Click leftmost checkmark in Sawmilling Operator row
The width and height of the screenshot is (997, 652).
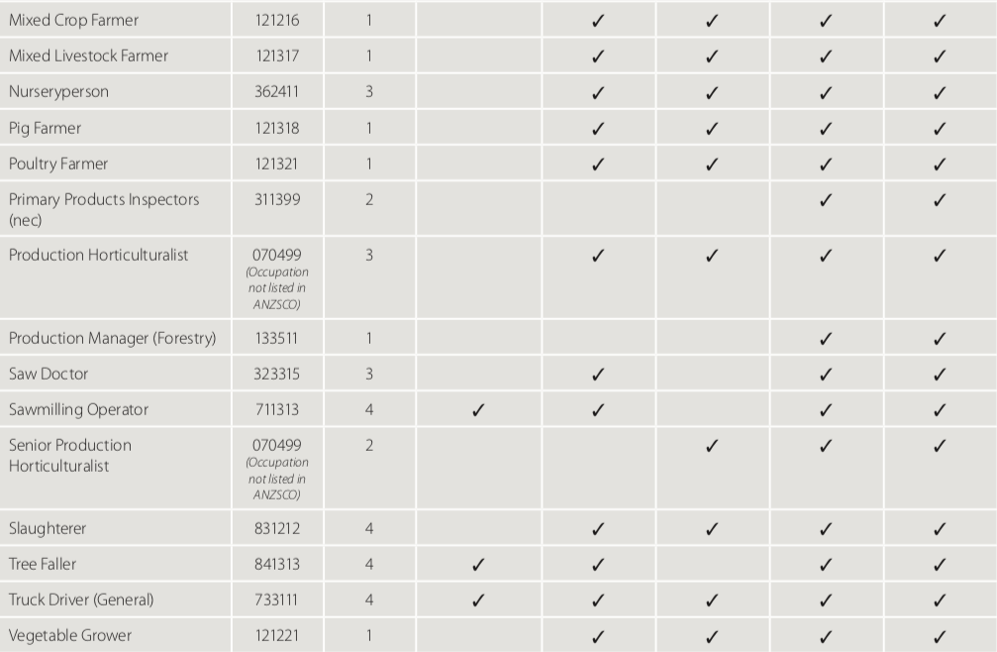tap(478, 410)
